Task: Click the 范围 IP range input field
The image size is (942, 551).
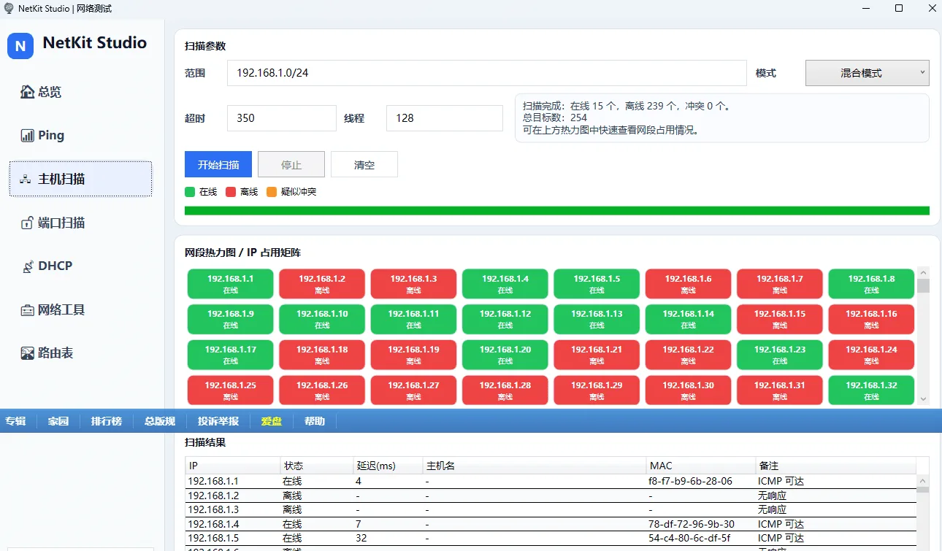Action: click(x=486, y=73)
